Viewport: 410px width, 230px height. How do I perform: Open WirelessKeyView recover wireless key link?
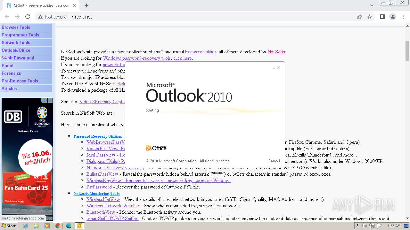pos(159,180)
